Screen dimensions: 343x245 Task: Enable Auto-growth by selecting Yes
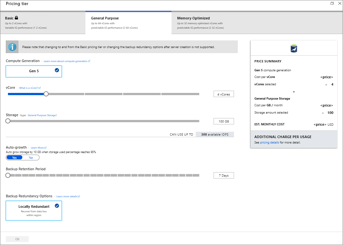pyautogui.click(x=14, y=157)
